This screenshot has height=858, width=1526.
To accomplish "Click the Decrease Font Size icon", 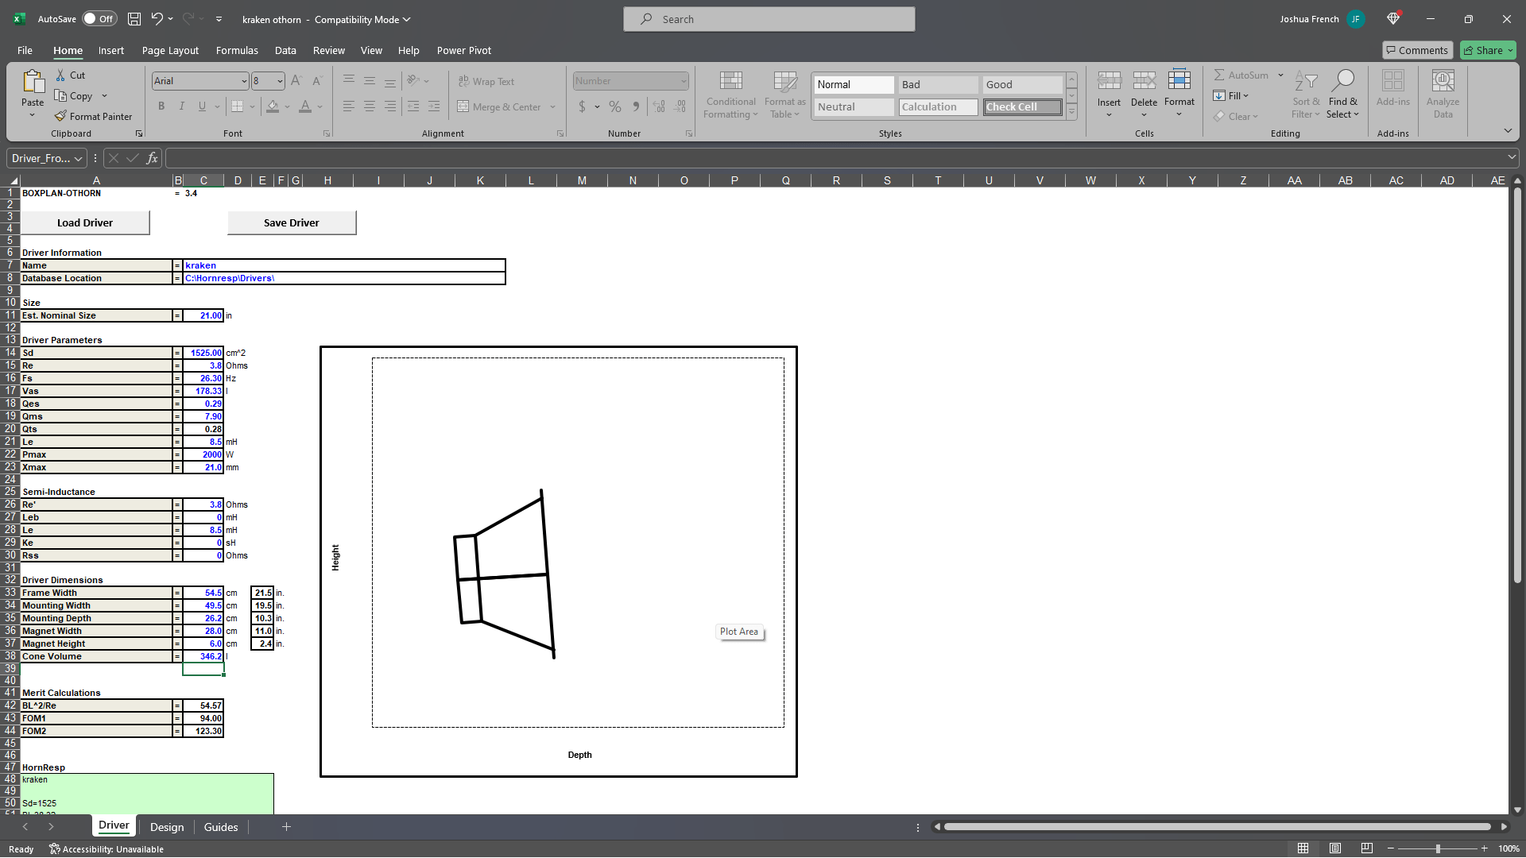I will [317, 81].
